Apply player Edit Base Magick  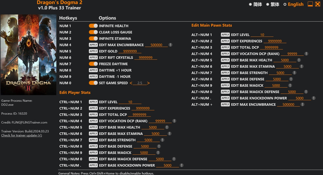tap(93, 153)
